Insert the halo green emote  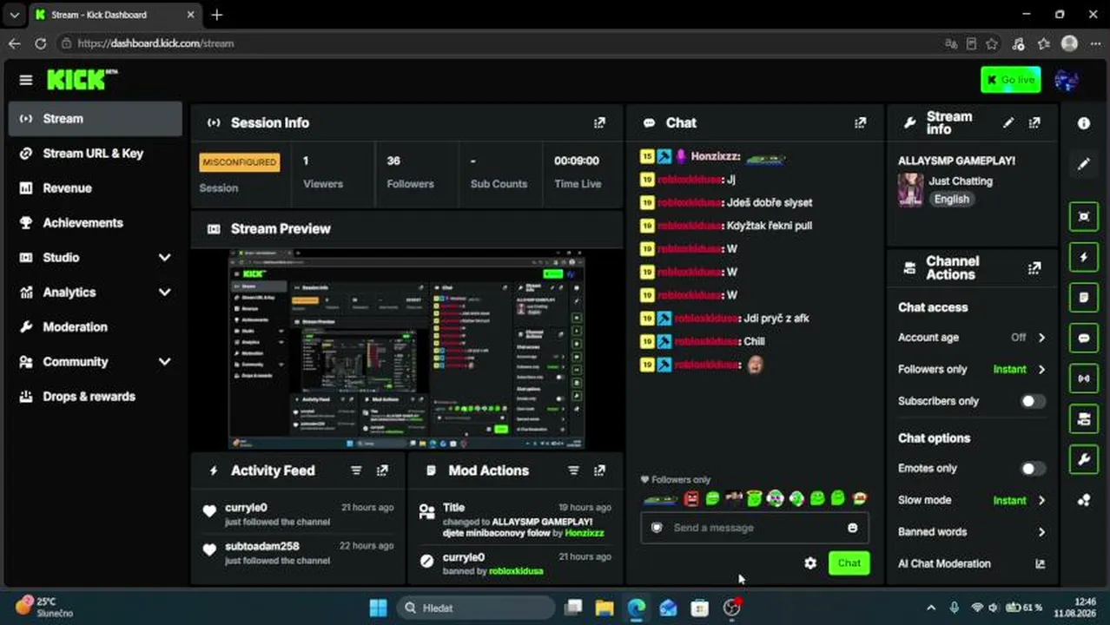click(x=754, y=499)
